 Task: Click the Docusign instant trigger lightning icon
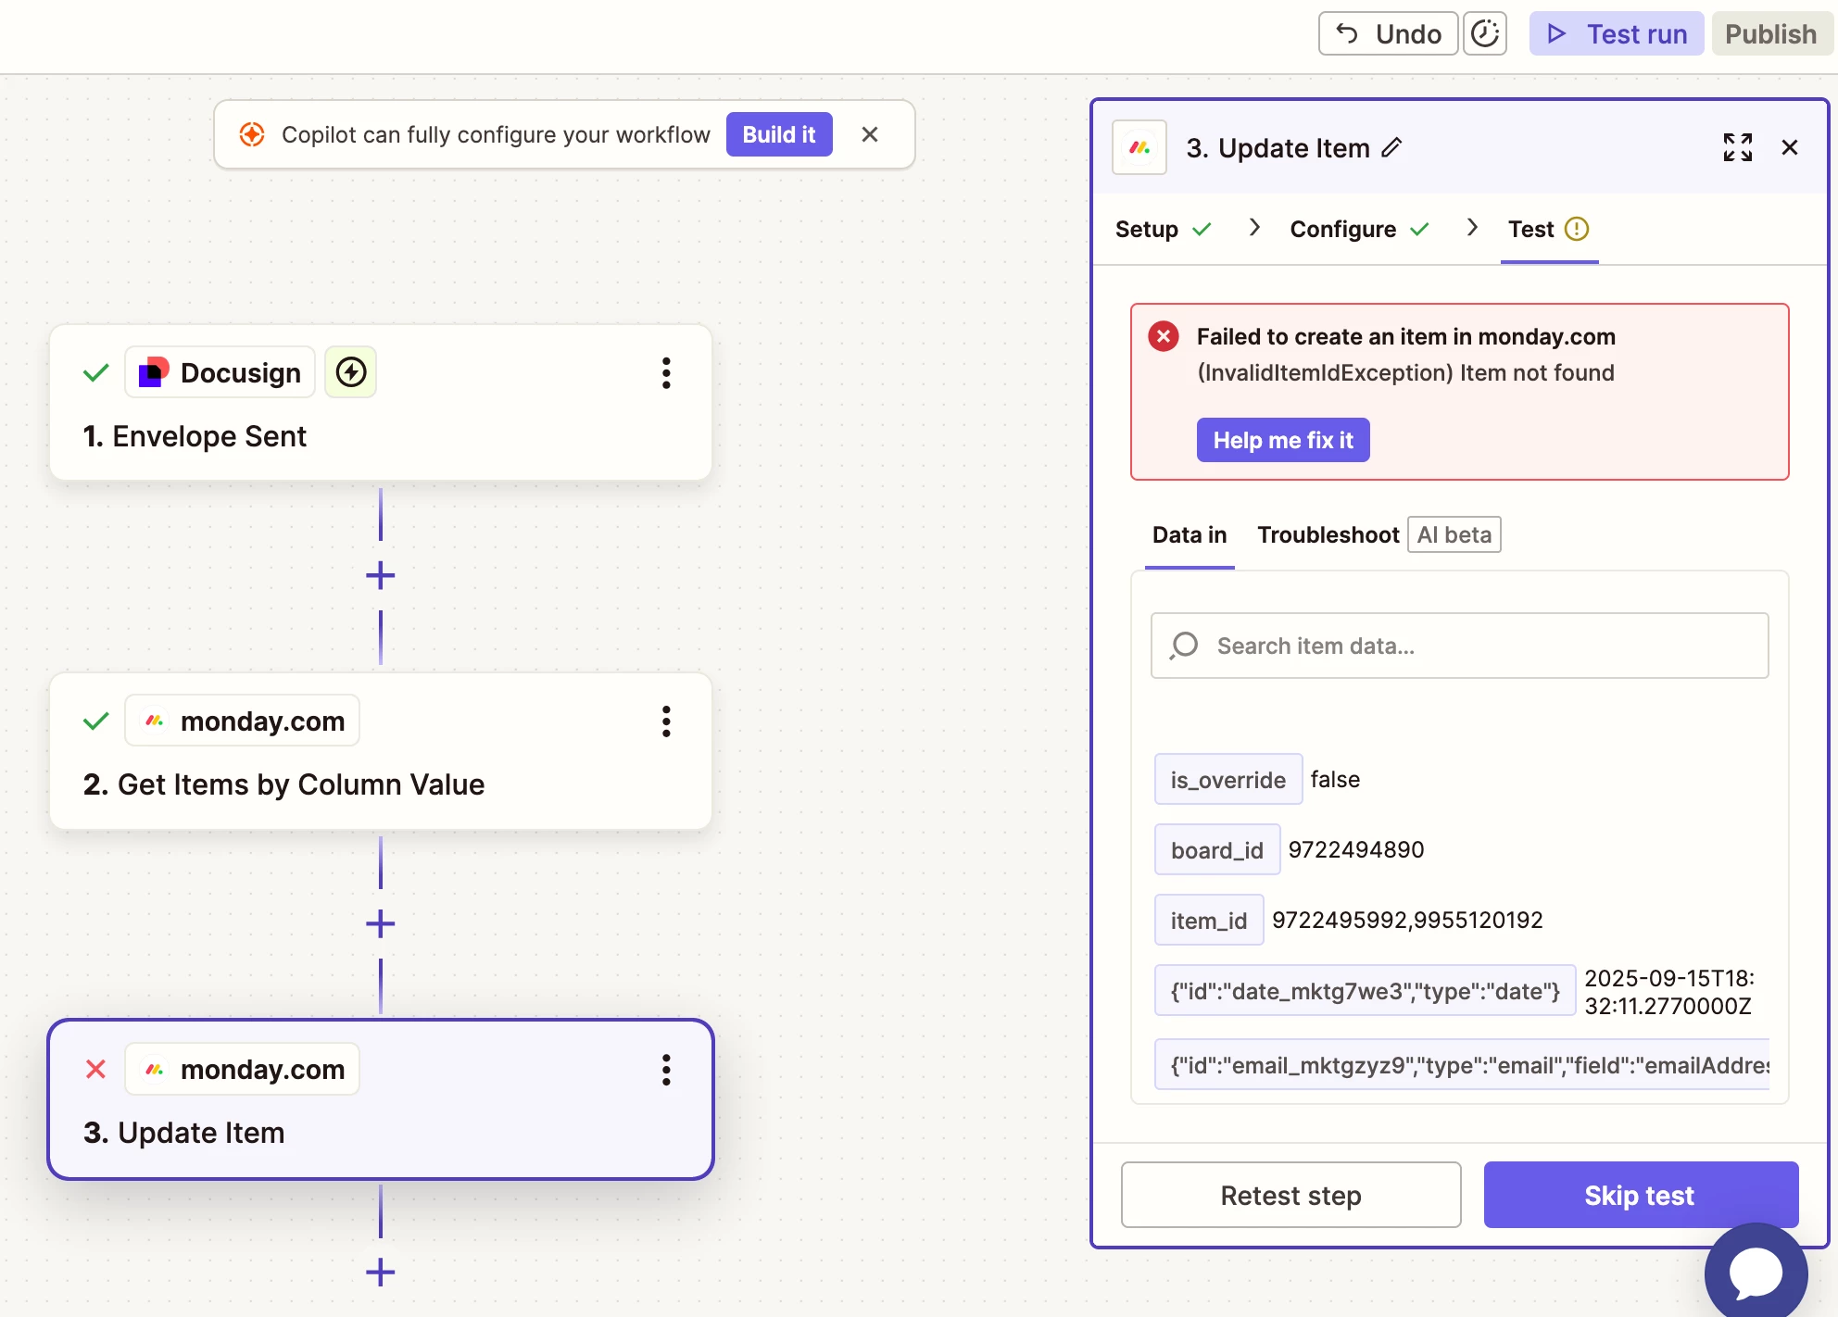(350, 372)
